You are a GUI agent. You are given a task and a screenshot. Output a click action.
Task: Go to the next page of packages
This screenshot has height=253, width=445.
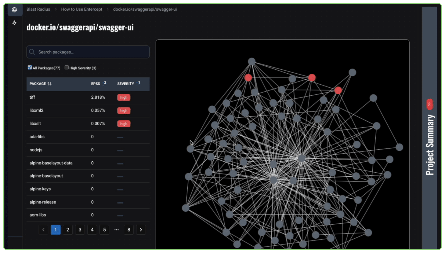click(141, 230)
